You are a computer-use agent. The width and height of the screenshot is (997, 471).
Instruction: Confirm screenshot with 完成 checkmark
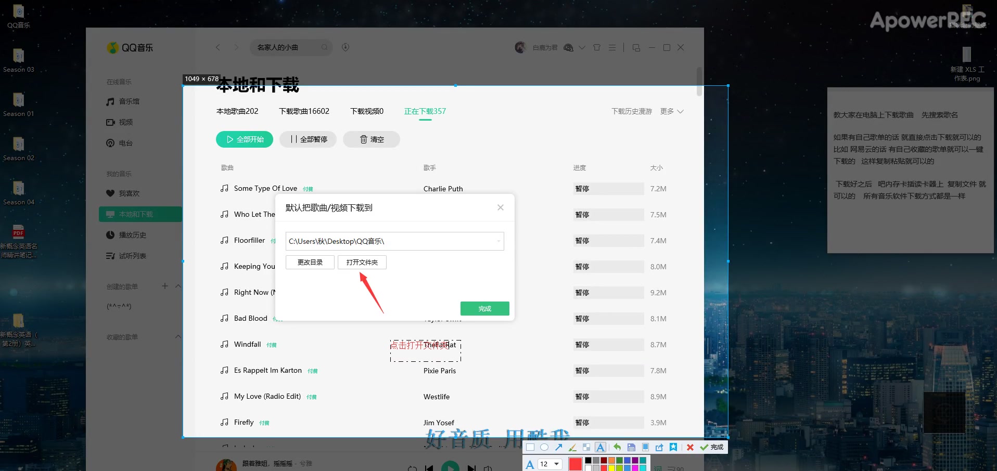click(x=712, y=447)
